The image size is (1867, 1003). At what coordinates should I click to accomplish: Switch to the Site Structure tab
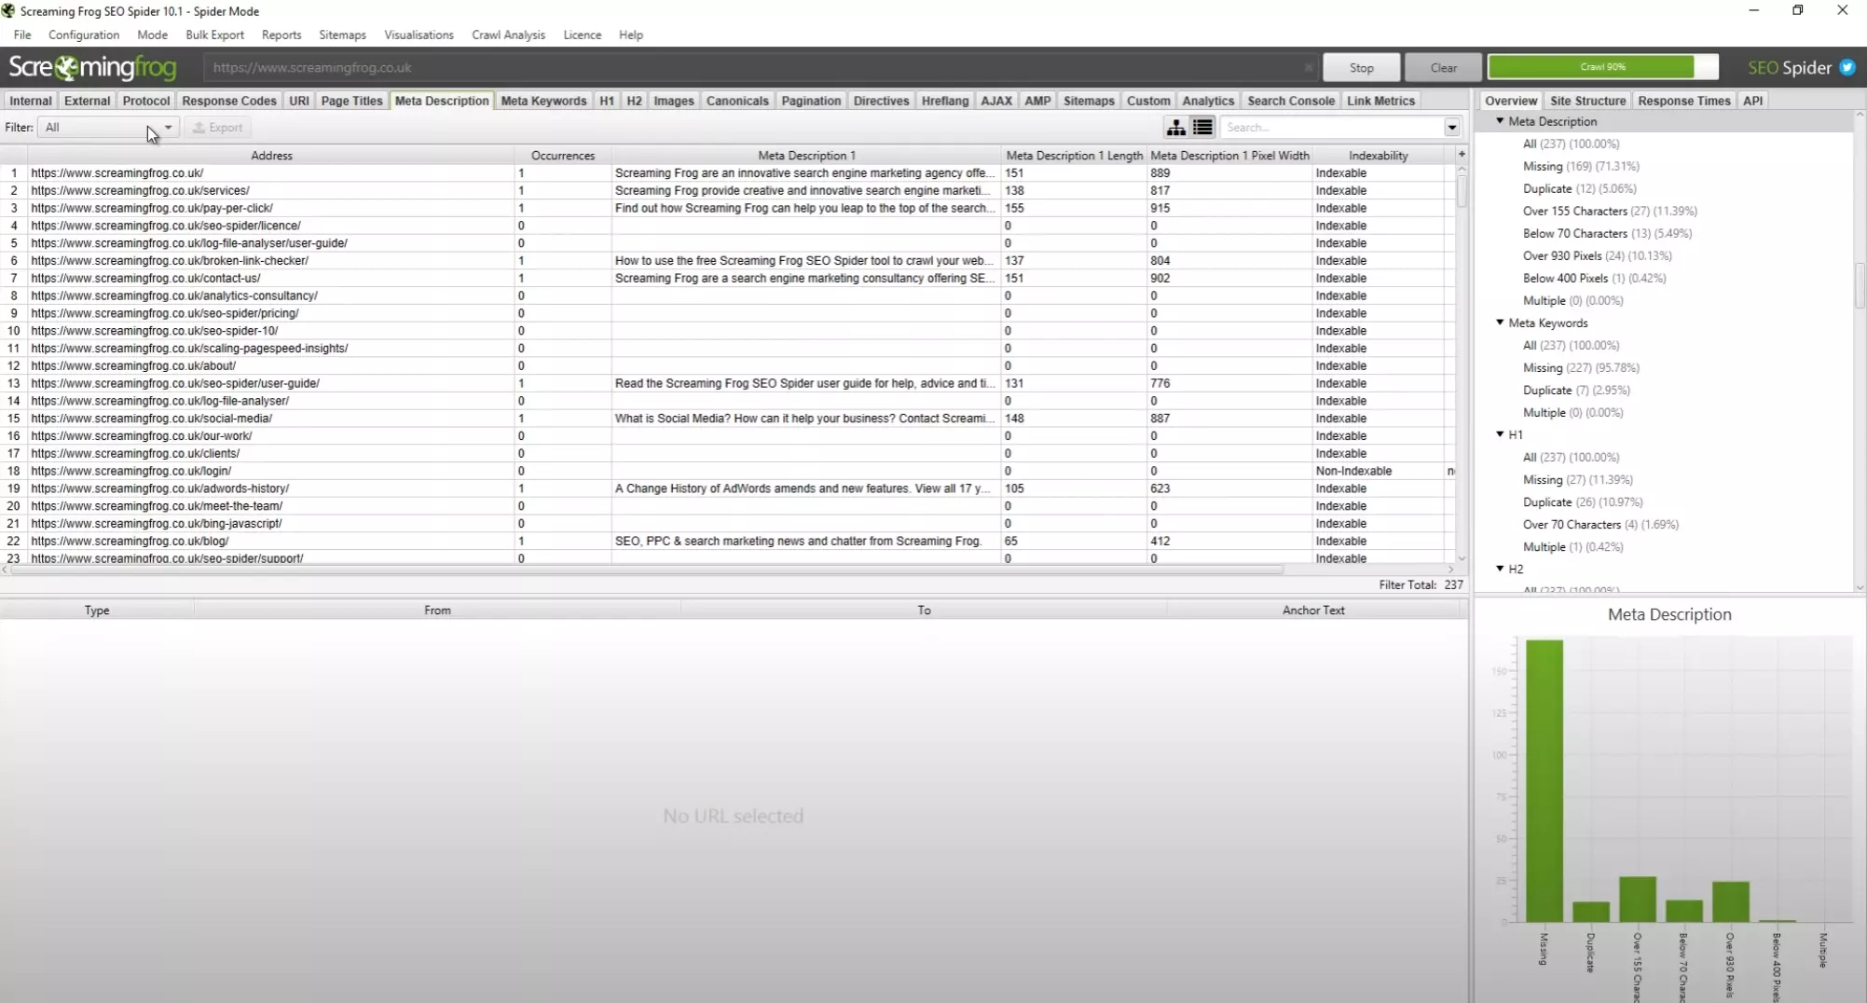click(x=1587, y=101)
